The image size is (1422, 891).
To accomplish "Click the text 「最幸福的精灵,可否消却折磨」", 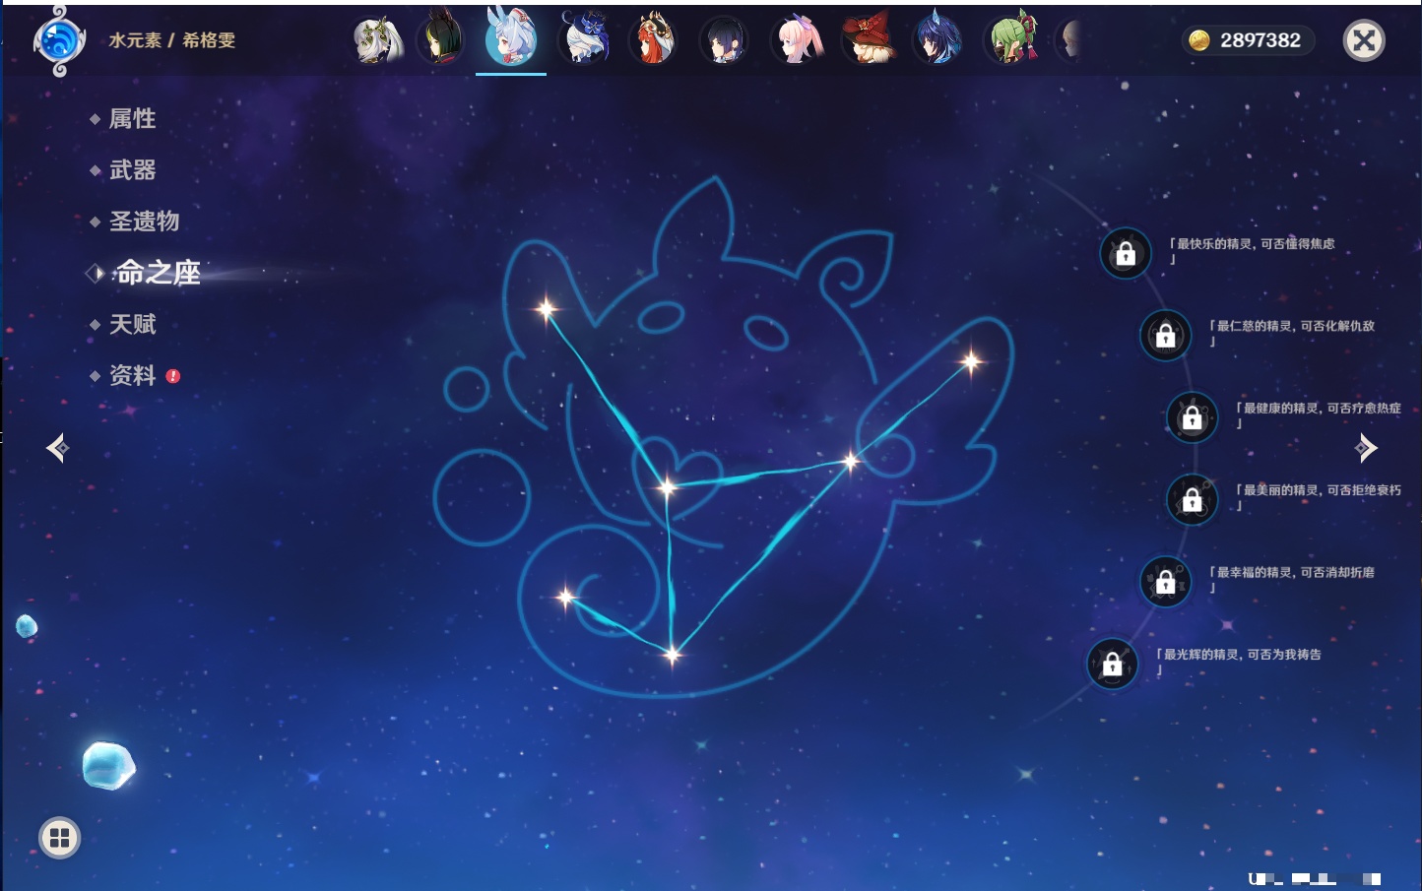I will (x=1291, y=579).
